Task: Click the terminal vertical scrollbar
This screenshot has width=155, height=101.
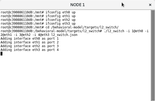Action: [153, 55]
